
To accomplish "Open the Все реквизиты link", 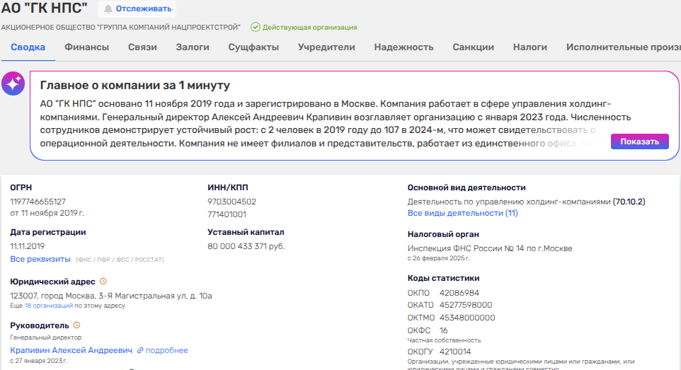I will pos(40,260).
